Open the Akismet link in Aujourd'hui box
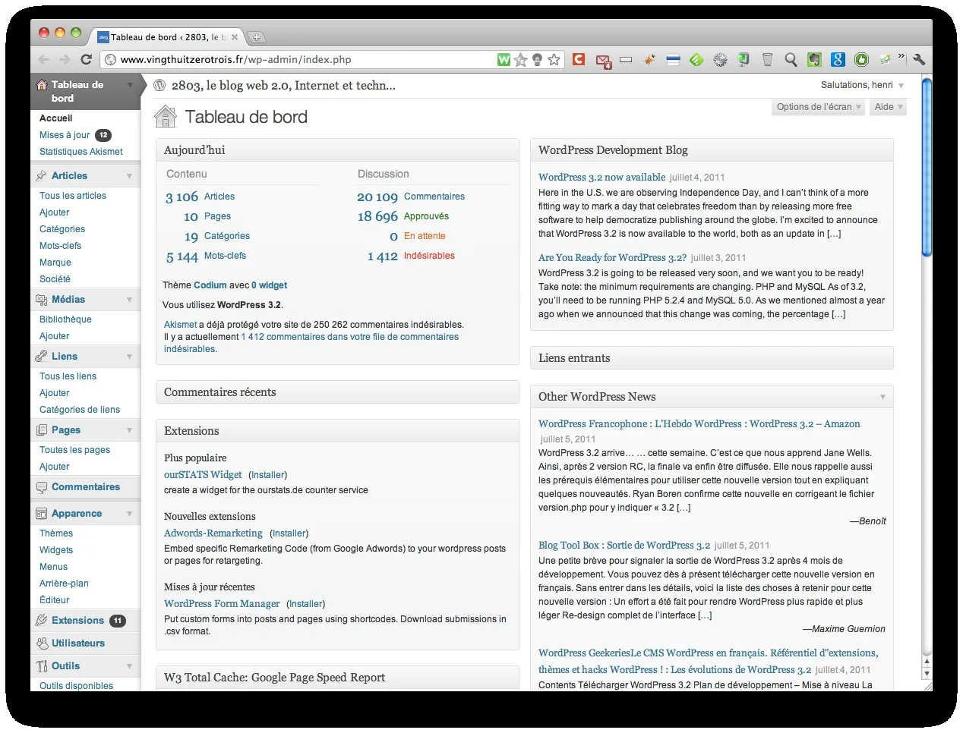 click(x=180, y=325)
